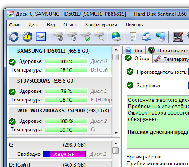Click the green check next to SAMSUNG Здоровье

point(12,62)
